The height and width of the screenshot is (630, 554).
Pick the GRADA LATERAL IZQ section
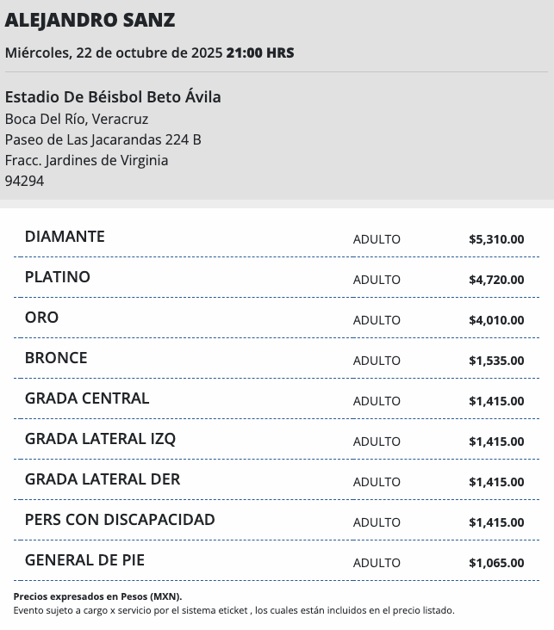pos(100,439)
